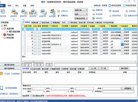Click the grid scrollbar left arrow
This screenshot has height=102, width=138.
pos(23,62)
